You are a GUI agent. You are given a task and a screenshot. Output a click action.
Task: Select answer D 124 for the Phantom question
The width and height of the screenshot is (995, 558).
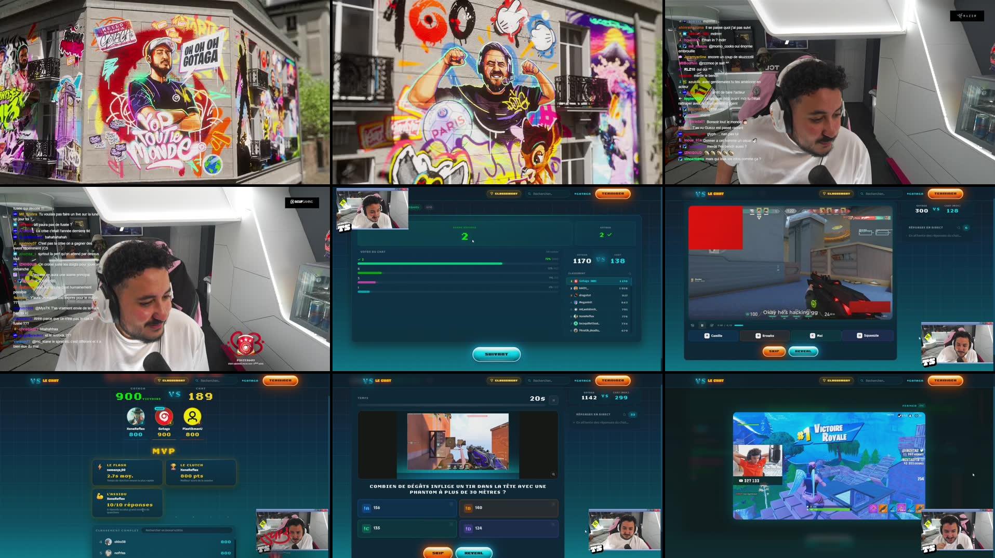click(x=509, y=528)
